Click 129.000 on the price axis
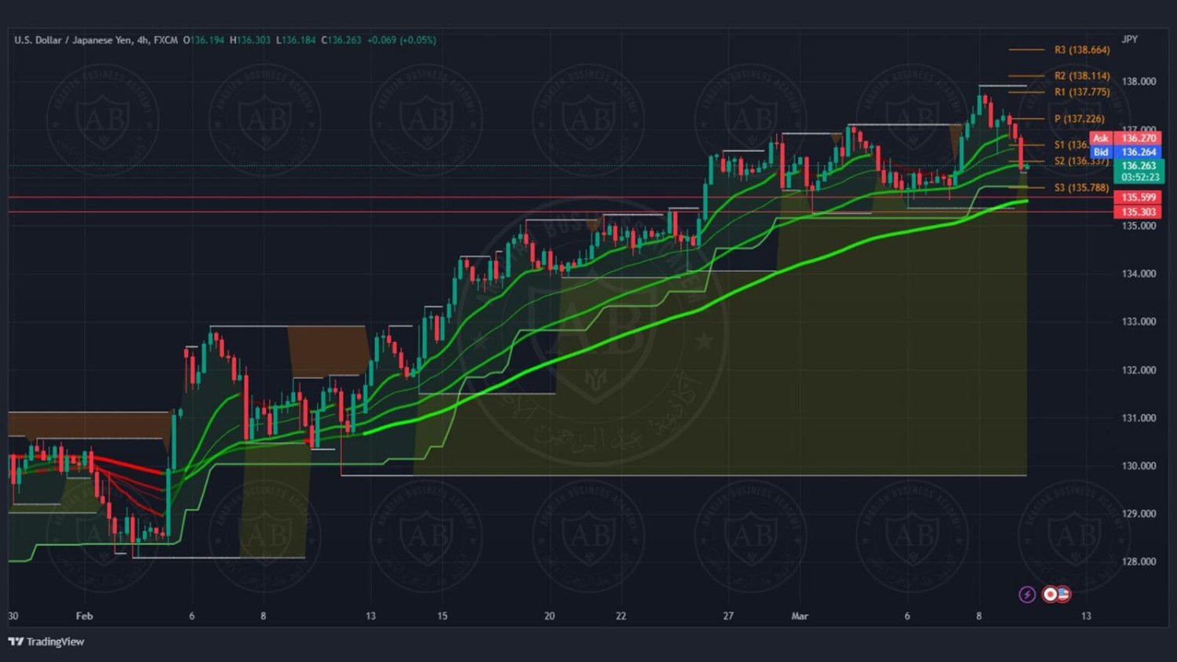 click(x=1139, y=514)
